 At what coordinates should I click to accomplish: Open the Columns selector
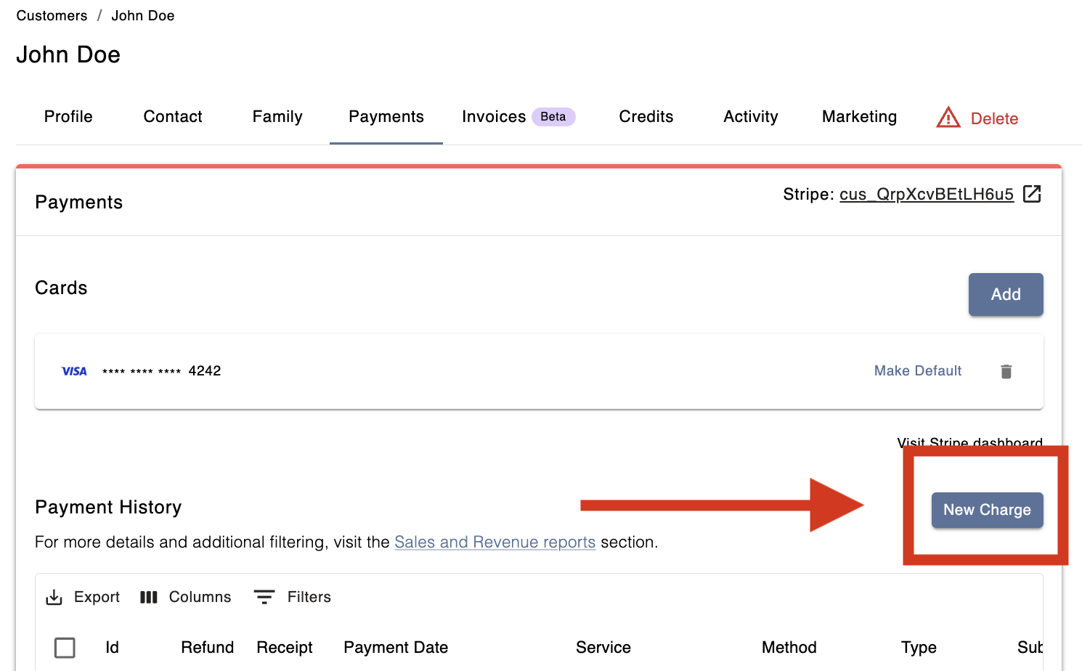(186, 597)
